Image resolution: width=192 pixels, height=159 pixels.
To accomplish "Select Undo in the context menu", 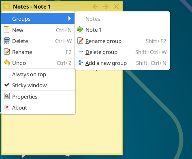I will click(38, 63).
